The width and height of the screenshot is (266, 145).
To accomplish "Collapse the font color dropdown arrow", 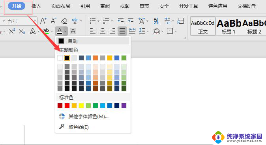I will 66,31.
